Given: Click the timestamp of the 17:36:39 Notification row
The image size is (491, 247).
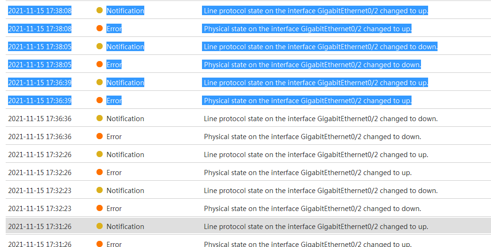Looking at the screenshot, I should (x=40, y=82).
